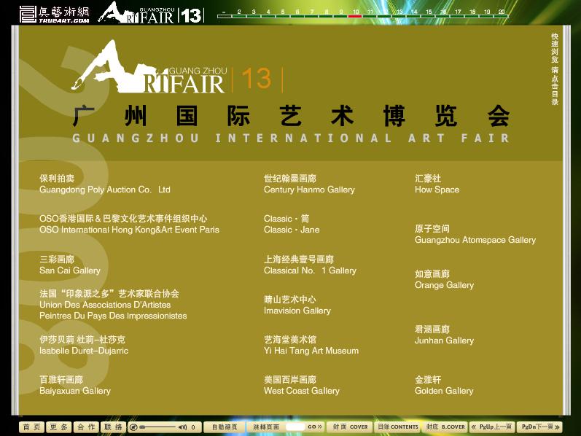Click the speaker volume icon
This screenshot has height=436, width=581.
coord(182,427)
